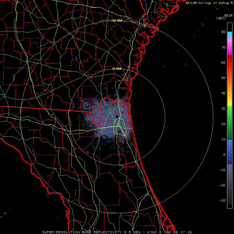Screen dimensions: 234x234
Task: Click the 40 value on the dBZ scale
Action: coord(223,93)
